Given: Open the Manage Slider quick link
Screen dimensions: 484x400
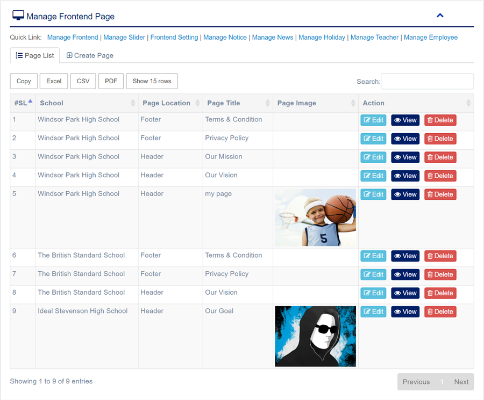Looking at the screenshot, I should pyautogui.click(x=124, y=37).
